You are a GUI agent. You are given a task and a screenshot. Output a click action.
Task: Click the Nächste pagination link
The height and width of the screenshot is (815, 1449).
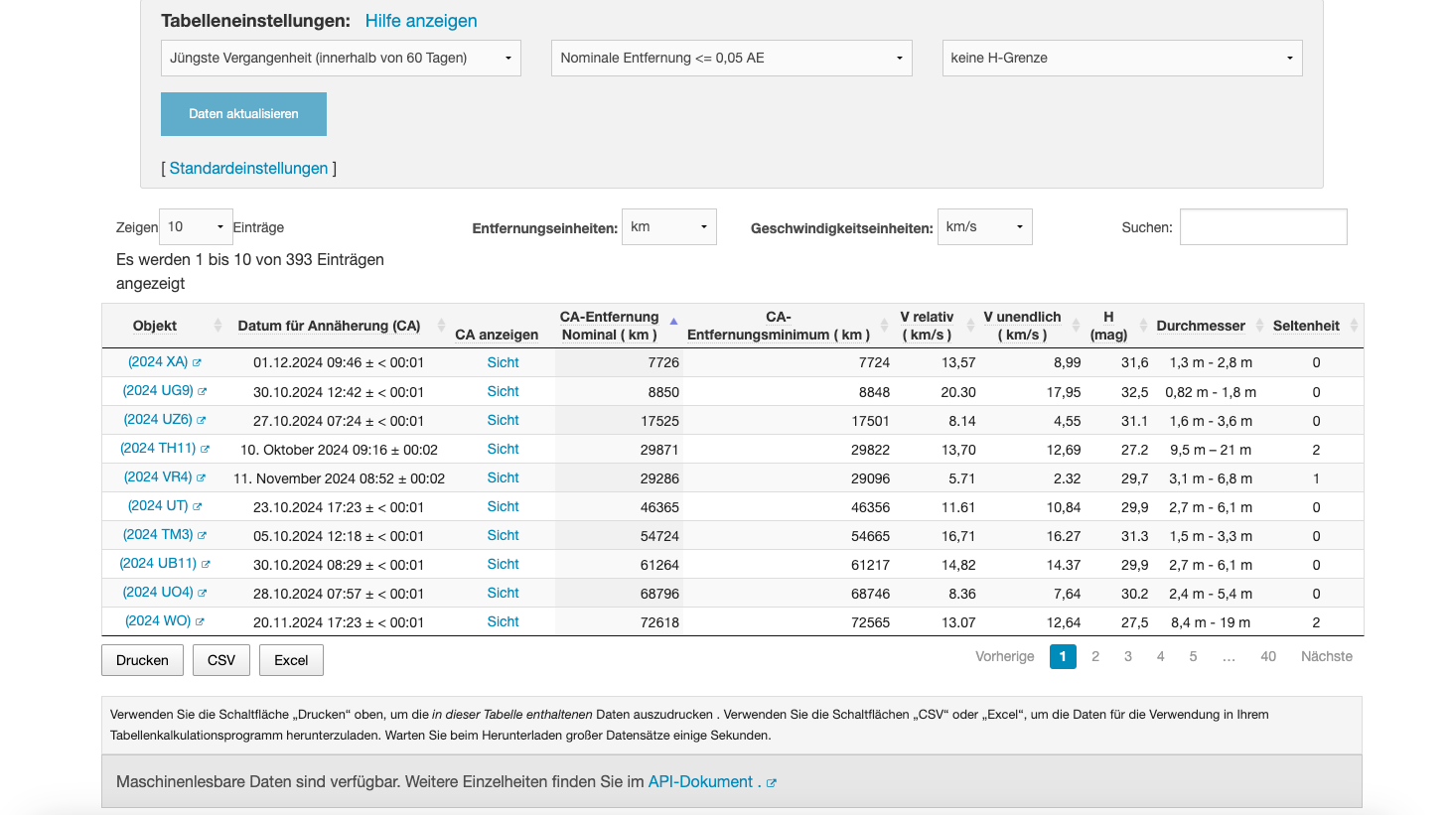click(x=1327, y=656)
